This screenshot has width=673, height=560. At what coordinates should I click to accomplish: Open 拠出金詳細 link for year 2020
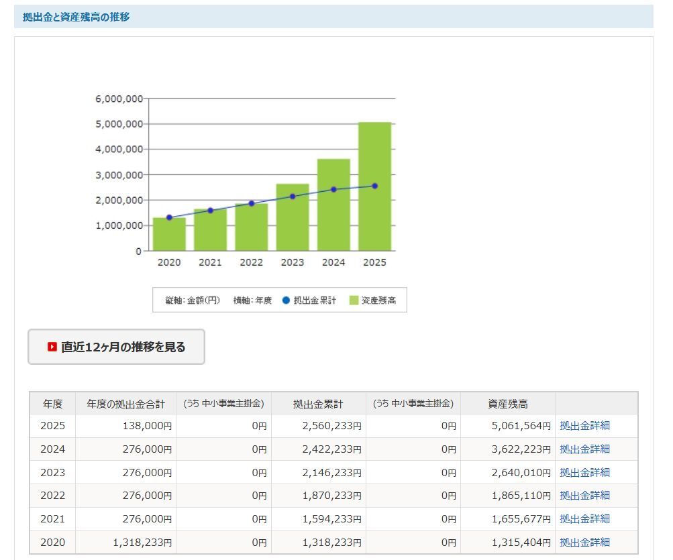(x=584, y=542)
